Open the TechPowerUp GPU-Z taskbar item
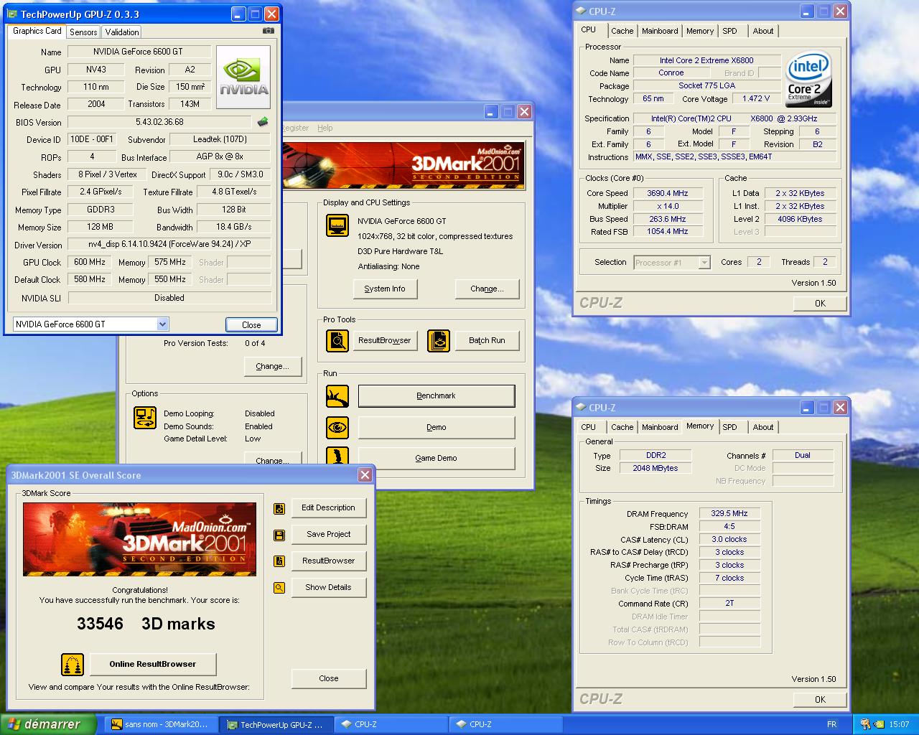This screenshot has width=919, height=735. pos(276,725)
